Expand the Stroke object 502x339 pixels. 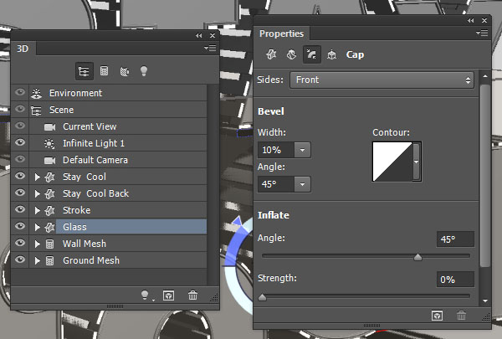37,210
